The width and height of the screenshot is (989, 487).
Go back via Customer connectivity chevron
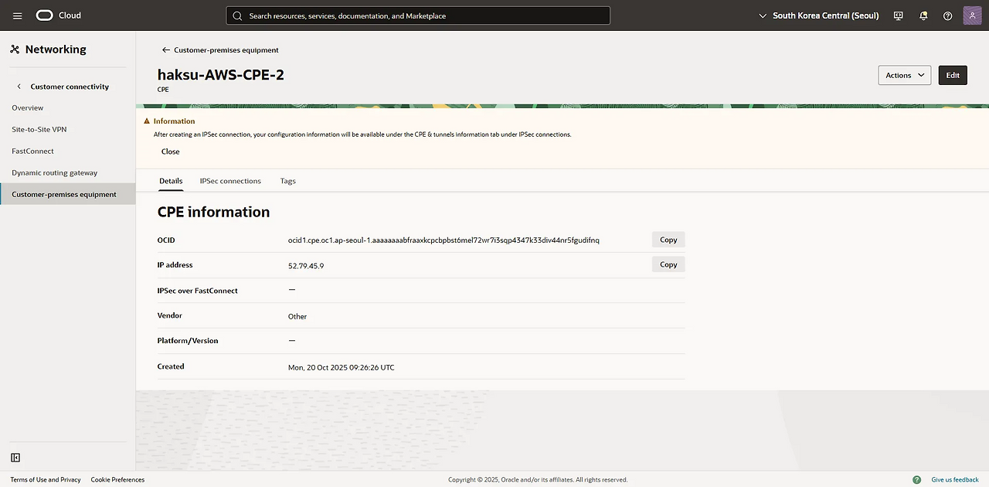coord(19,87)
